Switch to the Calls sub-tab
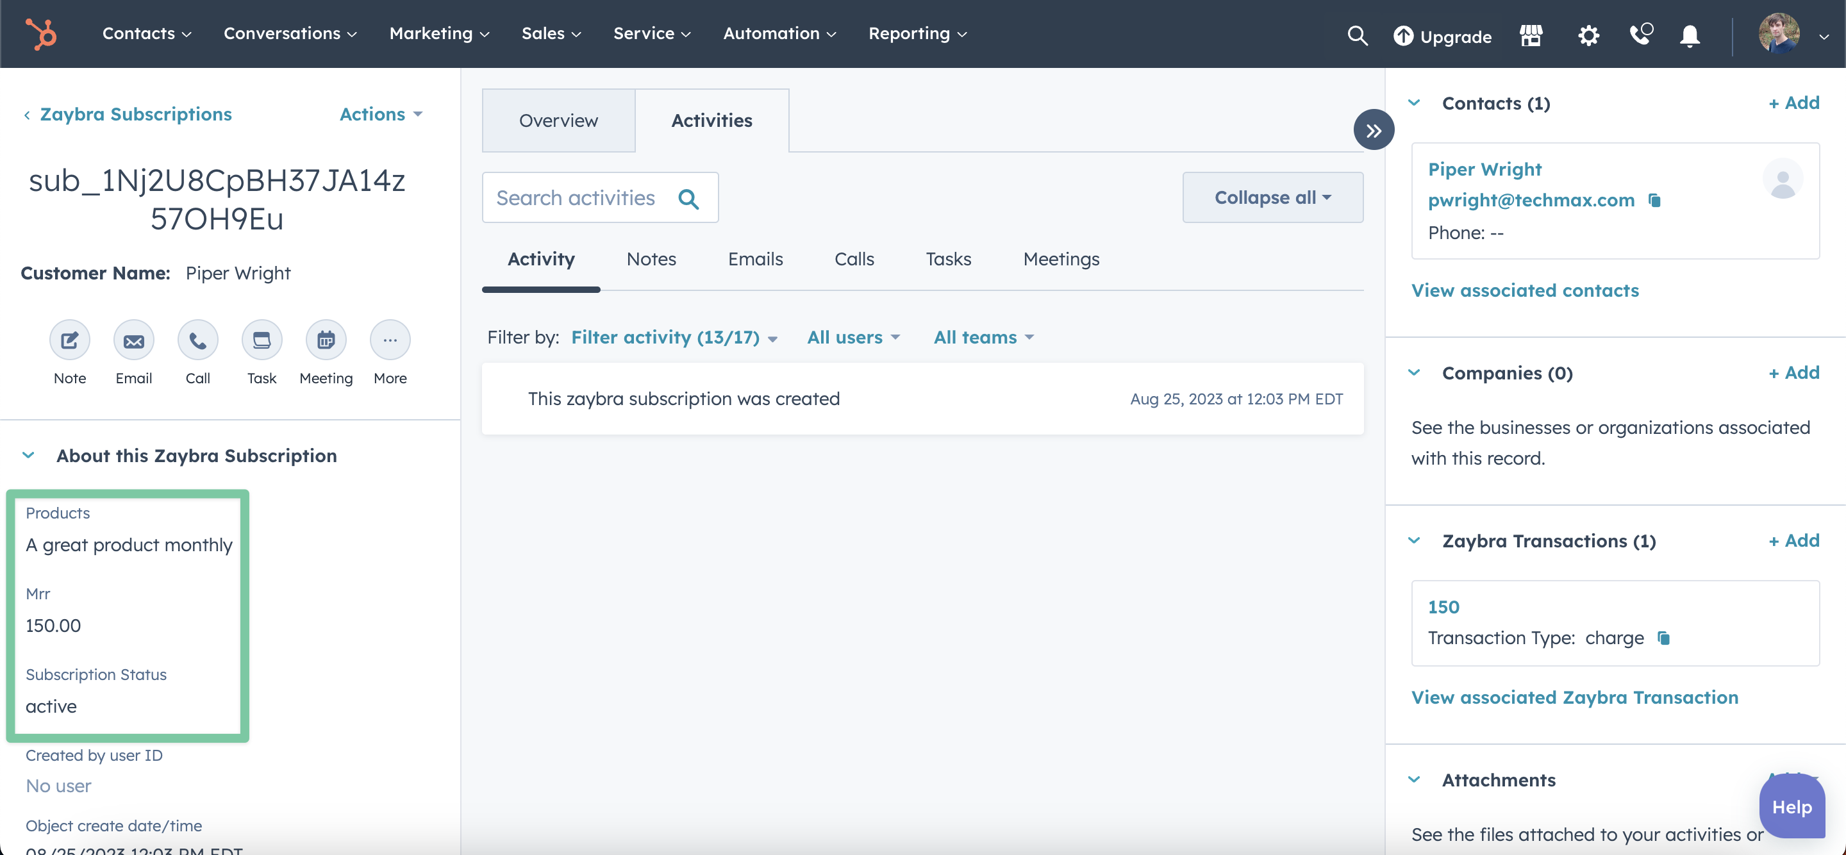Image resolution: width=1846 pixels, height=855 pixels. pos(854,260)
